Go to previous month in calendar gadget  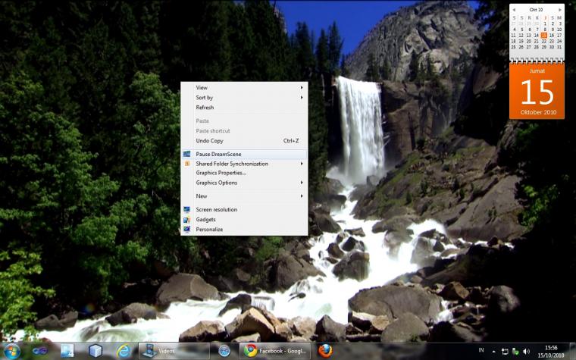click(x=514, y=10)
